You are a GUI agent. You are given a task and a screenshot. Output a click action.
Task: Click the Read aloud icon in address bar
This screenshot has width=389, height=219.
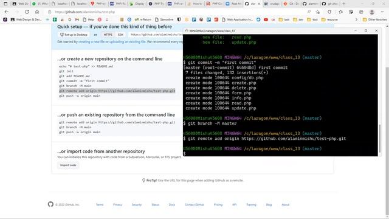click(309, 12)
